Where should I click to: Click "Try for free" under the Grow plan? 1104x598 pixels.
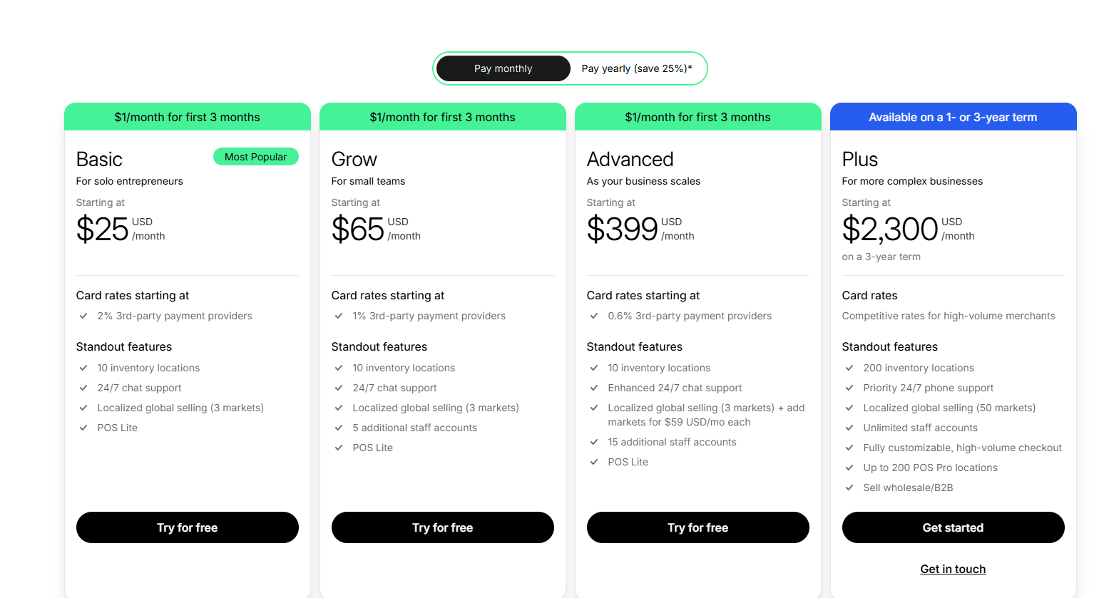[442, 527]
